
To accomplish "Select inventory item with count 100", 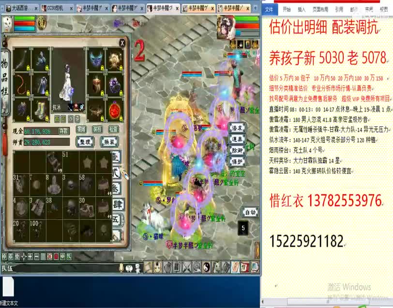I will [38, 231].
